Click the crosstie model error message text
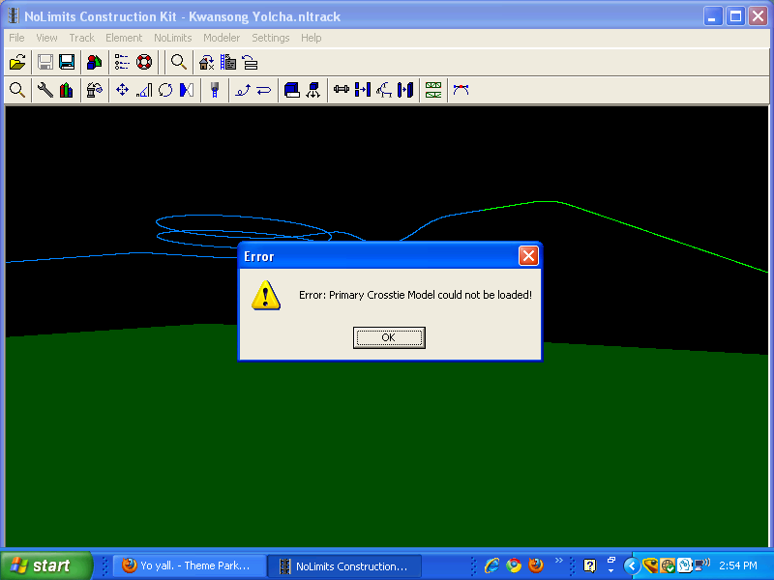 coord(416,295)
